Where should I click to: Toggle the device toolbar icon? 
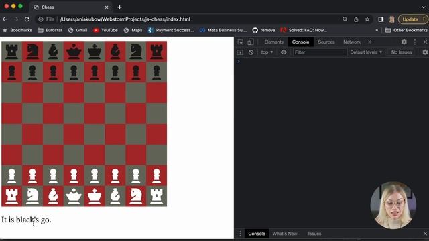250,42
